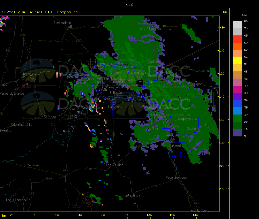Click the km unit label at bottom-left axis
The image size is (259, 219).
[x=4, y=216]
